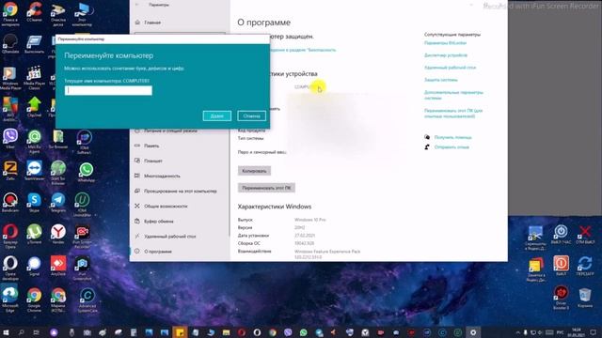Open Task View on the taskbar
The width and height of the screenshot is (602, 338).
pyautogui.click(x=36, y=332)
